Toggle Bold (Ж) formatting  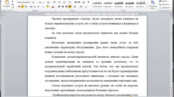[x=19, y=7]
